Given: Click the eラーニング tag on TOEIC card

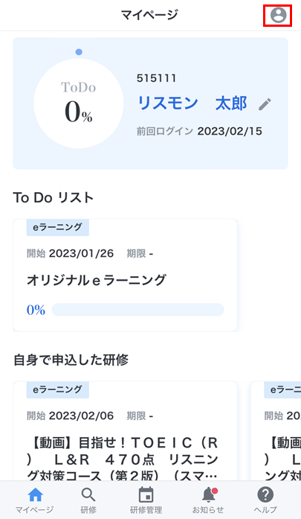Looking at the screenshot, I should point(57,389).
